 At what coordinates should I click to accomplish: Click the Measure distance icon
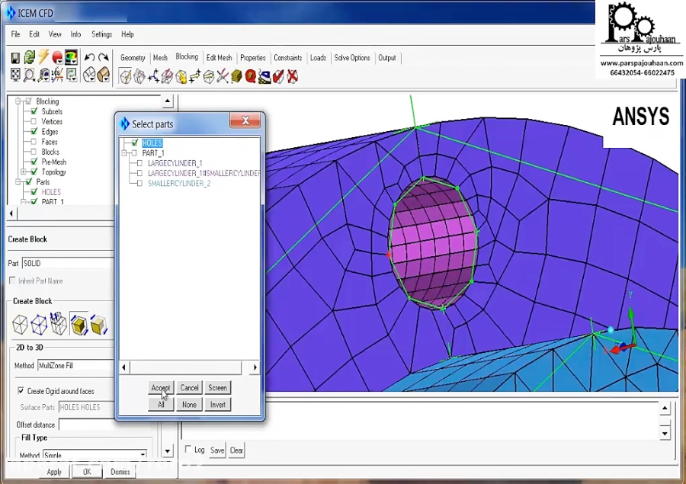click(x=43, y=75)
